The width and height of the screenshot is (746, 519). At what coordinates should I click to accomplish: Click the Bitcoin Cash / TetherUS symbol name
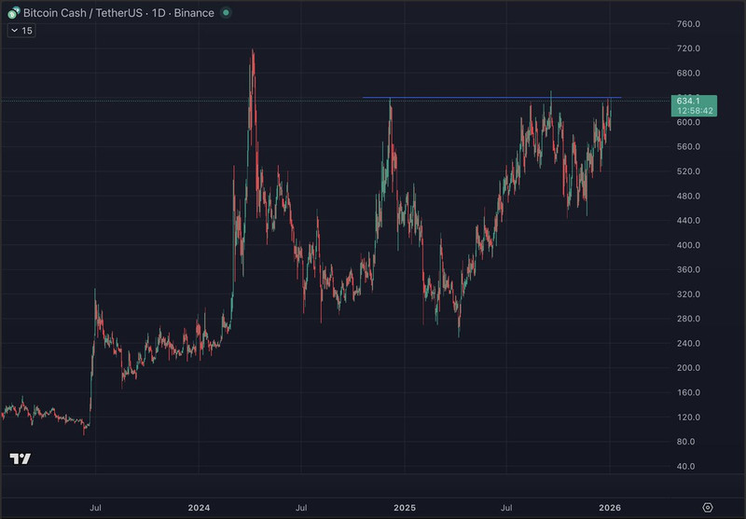coord(84,13)
